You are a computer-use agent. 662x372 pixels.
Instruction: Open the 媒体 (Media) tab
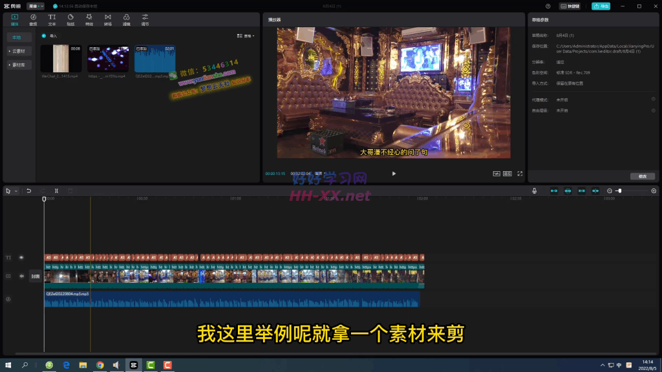(x=15, y=19)
